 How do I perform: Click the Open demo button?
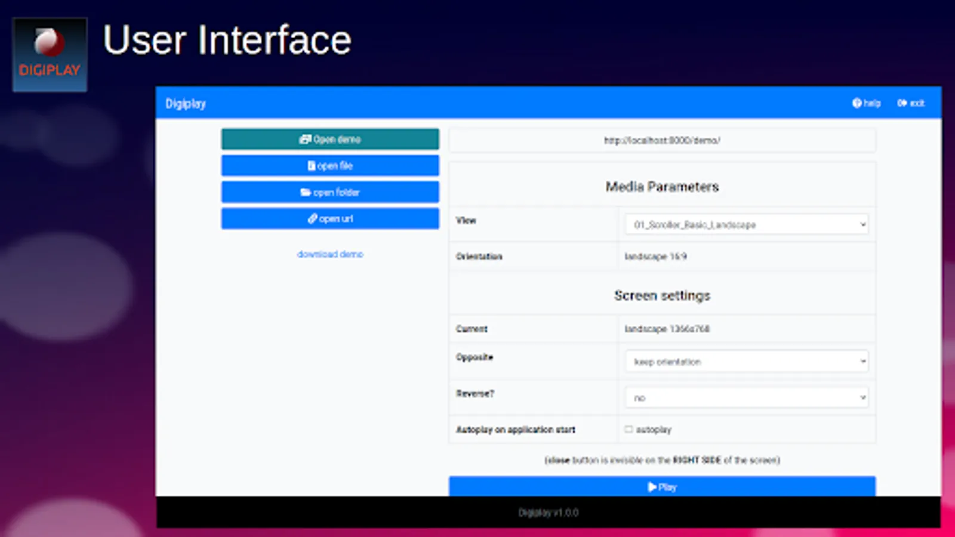pos(330,139)
